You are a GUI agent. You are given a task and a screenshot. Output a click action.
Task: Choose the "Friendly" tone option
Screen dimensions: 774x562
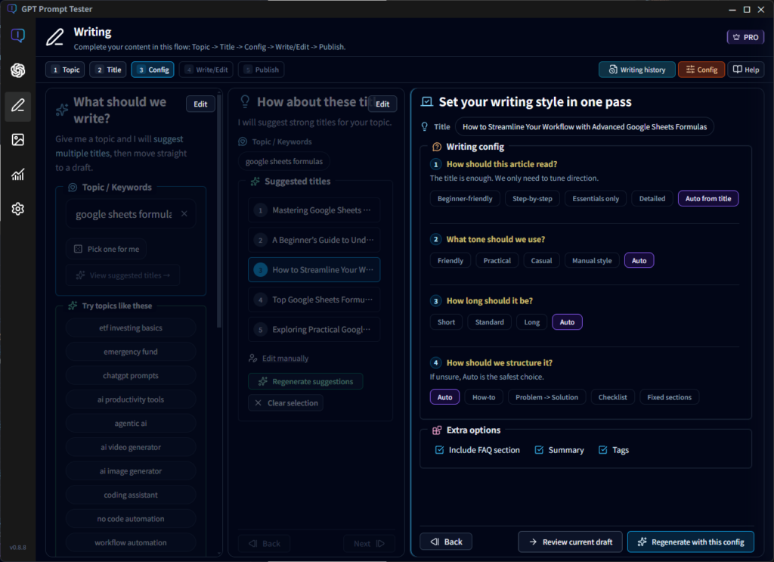tap(450, 259)
